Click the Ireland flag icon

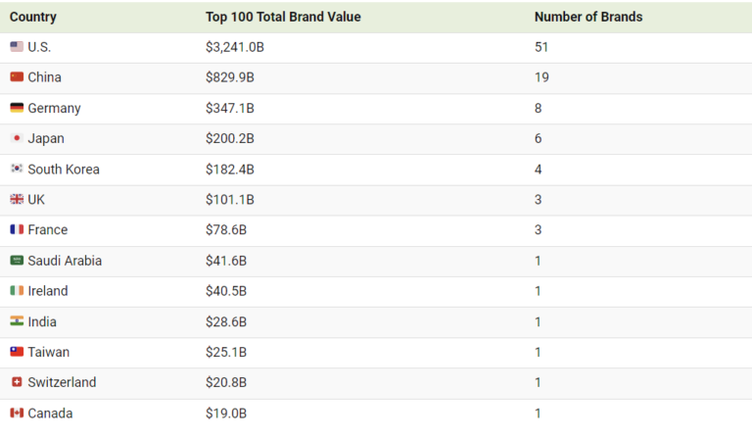pos(17,290)
